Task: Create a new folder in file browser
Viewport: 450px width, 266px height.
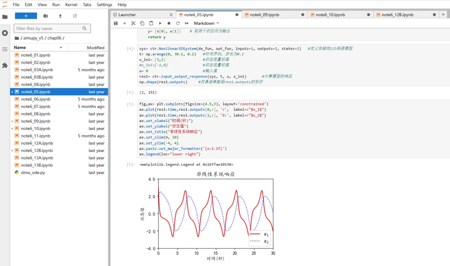Action: click(x=46, y=16)
